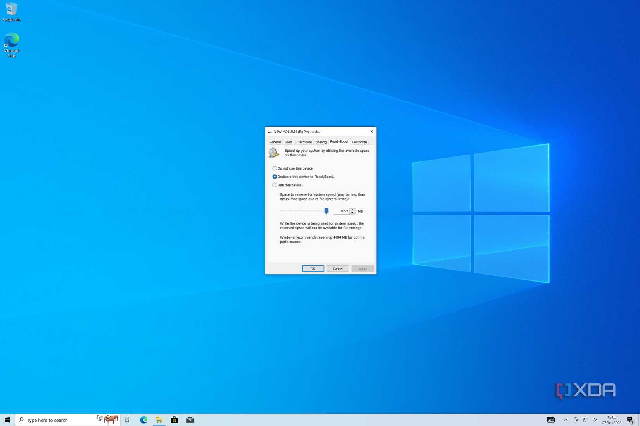The height and width of the screenshot is (426, 640).
Task: Select 'Do not use this device' option
Action: pyautogui.click(x=275, y=168)
